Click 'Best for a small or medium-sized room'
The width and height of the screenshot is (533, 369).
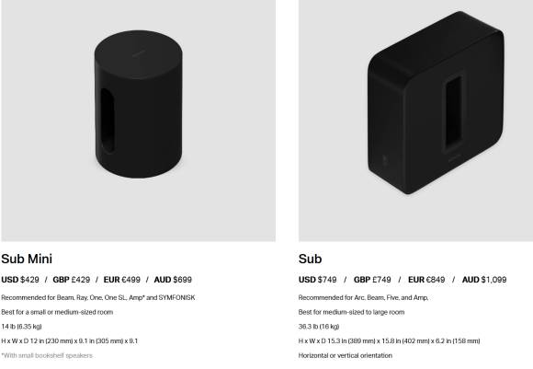pos(57,312)
